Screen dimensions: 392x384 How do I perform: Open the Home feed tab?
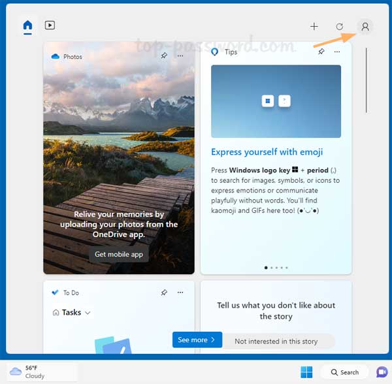(x=27, y=26)
